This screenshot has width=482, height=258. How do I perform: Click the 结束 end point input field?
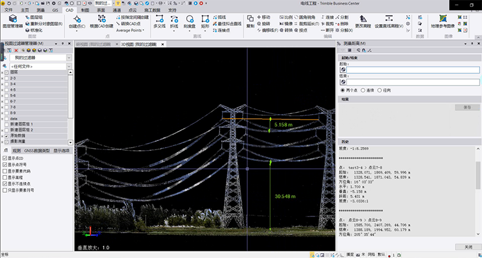click(x=413, y=82)
